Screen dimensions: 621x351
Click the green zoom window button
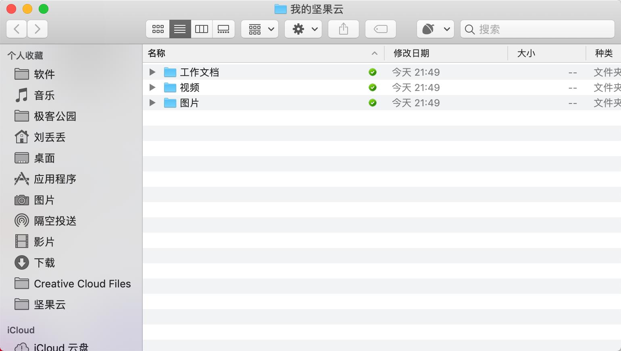tap(44, 9)
